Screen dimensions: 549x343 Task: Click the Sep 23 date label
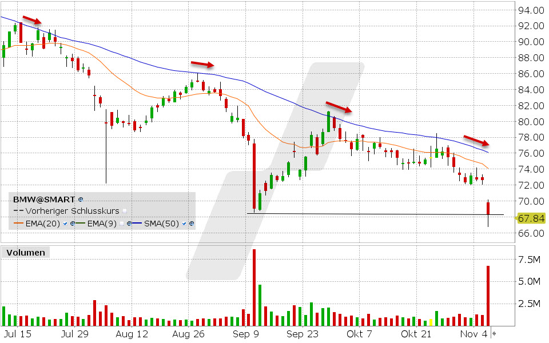point(303,334)
